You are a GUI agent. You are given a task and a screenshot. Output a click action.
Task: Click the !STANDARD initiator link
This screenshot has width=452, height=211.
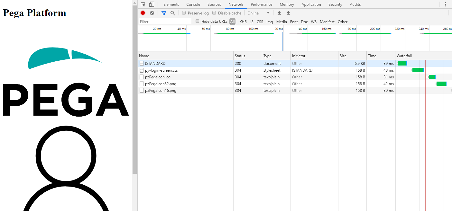[x=302, y=70]
